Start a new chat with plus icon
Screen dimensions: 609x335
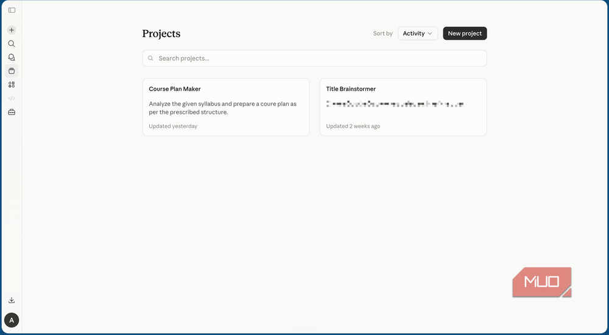[12, 30]
